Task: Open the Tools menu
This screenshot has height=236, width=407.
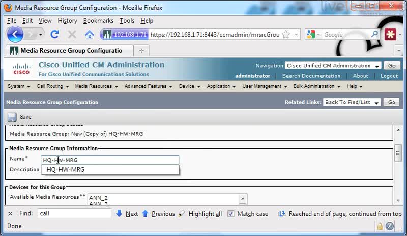Action: tap(127, 21)
